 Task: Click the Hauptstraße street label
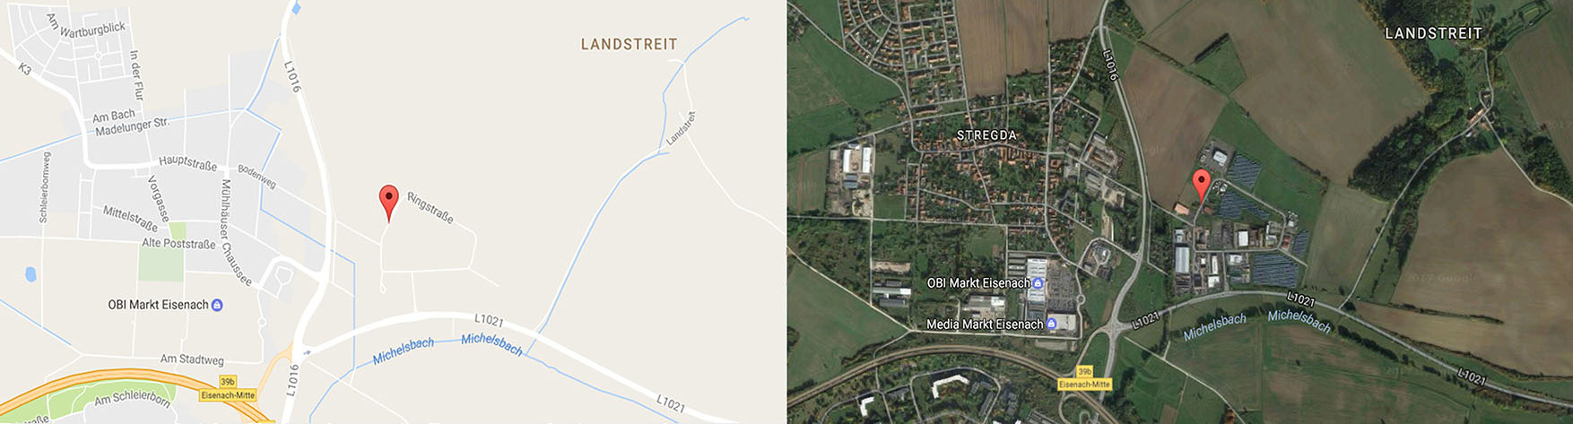(187, 163)
